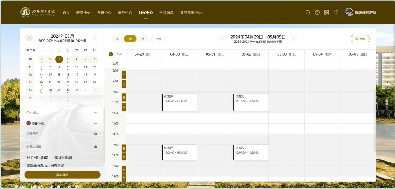Image resolution: width=395 pixels, height=189 pixels.
Task: Click the plus icon beside 个人日历
Action: pos(95,113)
